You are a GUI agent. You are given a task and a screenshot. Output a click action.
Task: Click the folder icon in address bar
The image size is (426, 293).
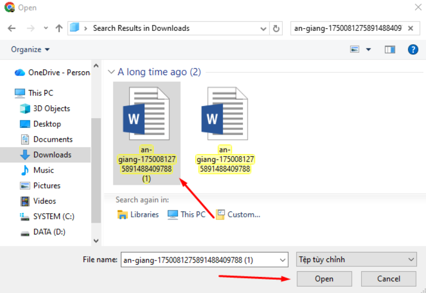pyautogui.click(x=75, y=28)
